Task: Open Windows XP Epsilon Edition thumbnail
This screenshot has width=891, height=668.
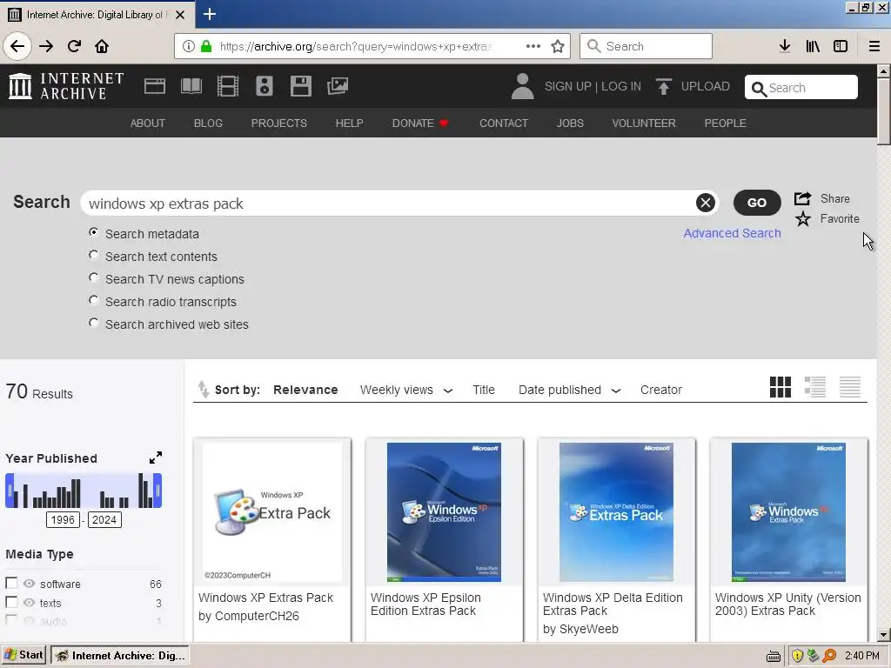Action: (x=444, y=511)
